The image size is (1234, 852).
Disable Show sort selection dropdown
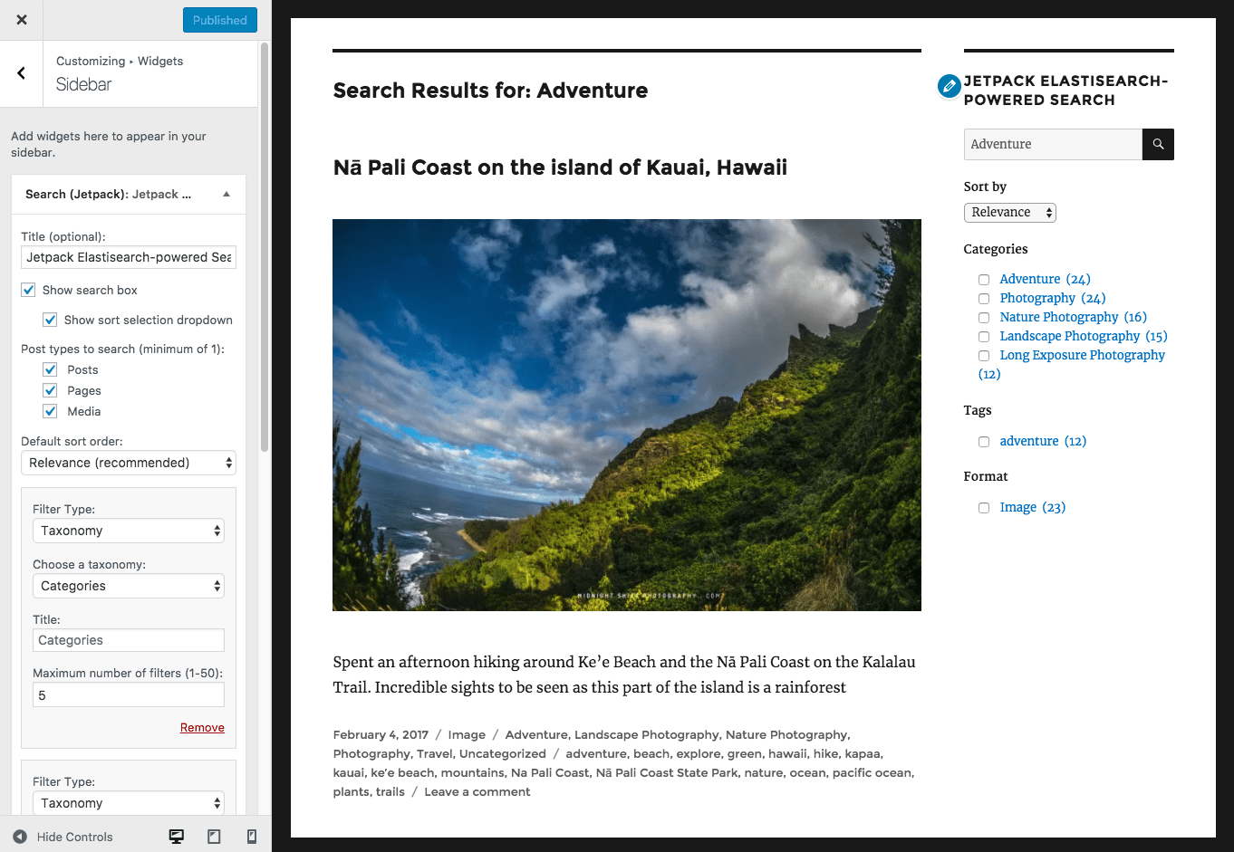pyautogui.click(x=50, y=320)
